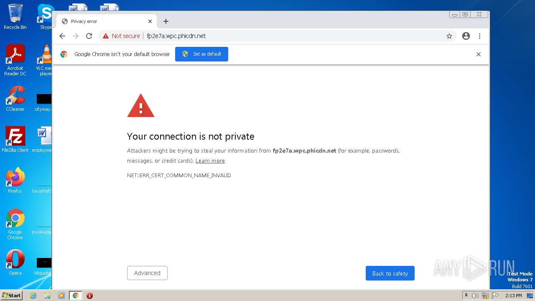Open the Learn more link

point(210,161)
